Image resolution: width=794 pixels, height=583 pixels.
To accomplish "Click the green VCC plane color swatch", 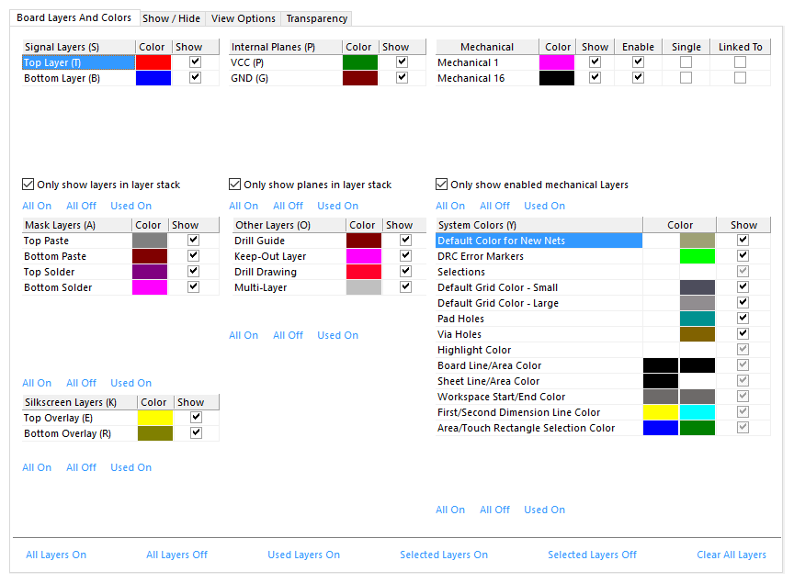I will pyautogui.click(x=360, y=62).
